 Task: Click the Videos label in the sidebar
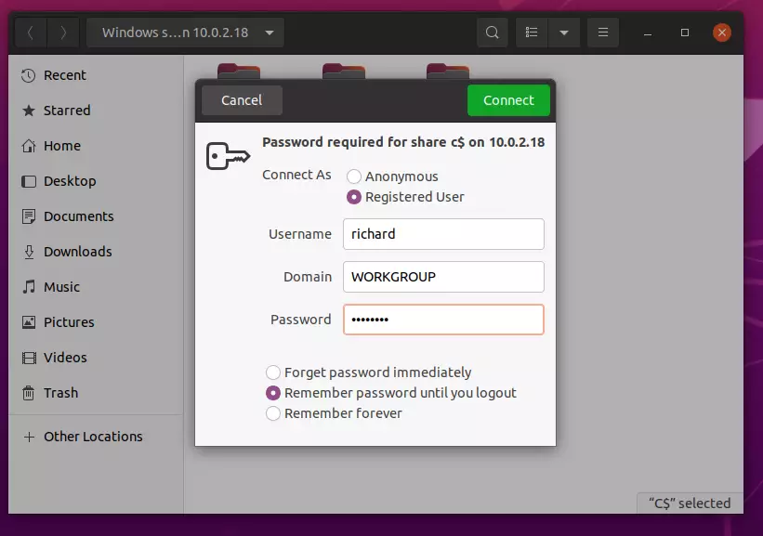[x=65, y=358]
